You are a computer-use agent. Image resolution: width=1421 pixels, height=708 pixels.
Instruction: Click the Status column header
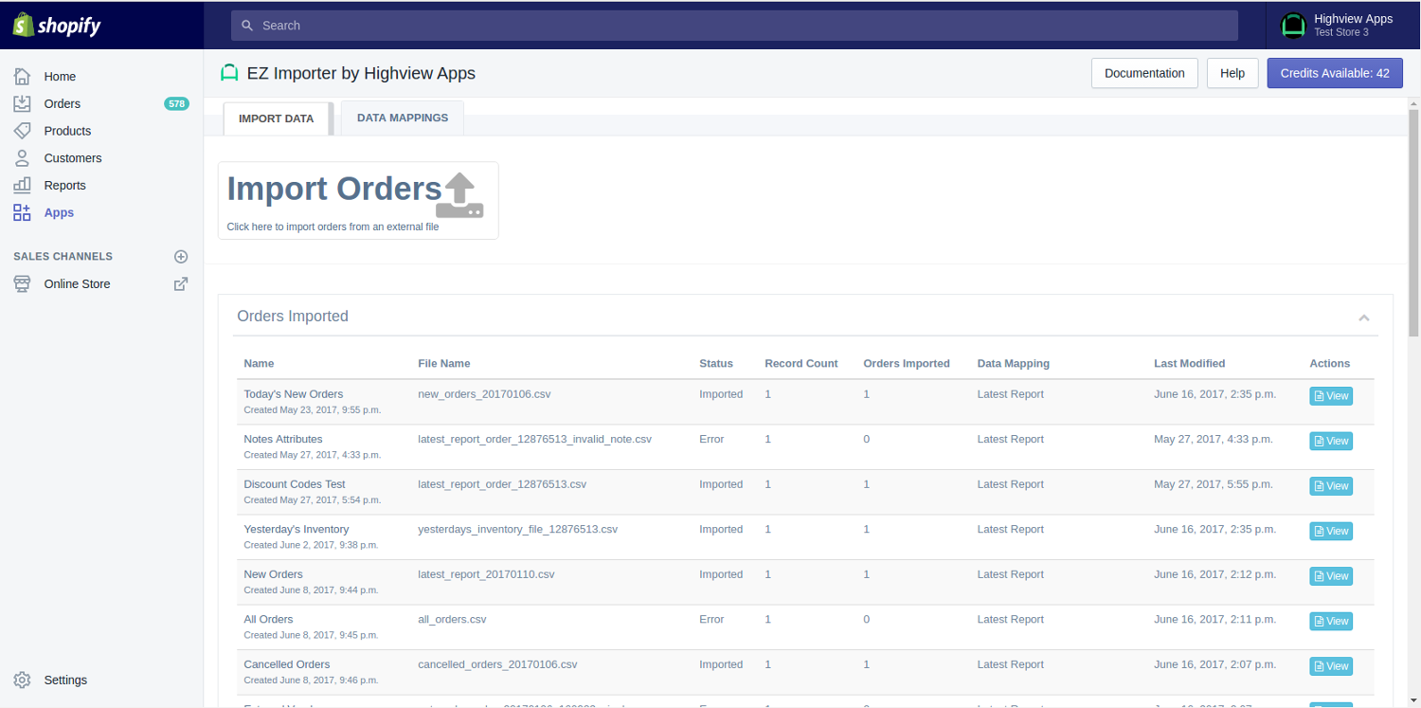716,363
